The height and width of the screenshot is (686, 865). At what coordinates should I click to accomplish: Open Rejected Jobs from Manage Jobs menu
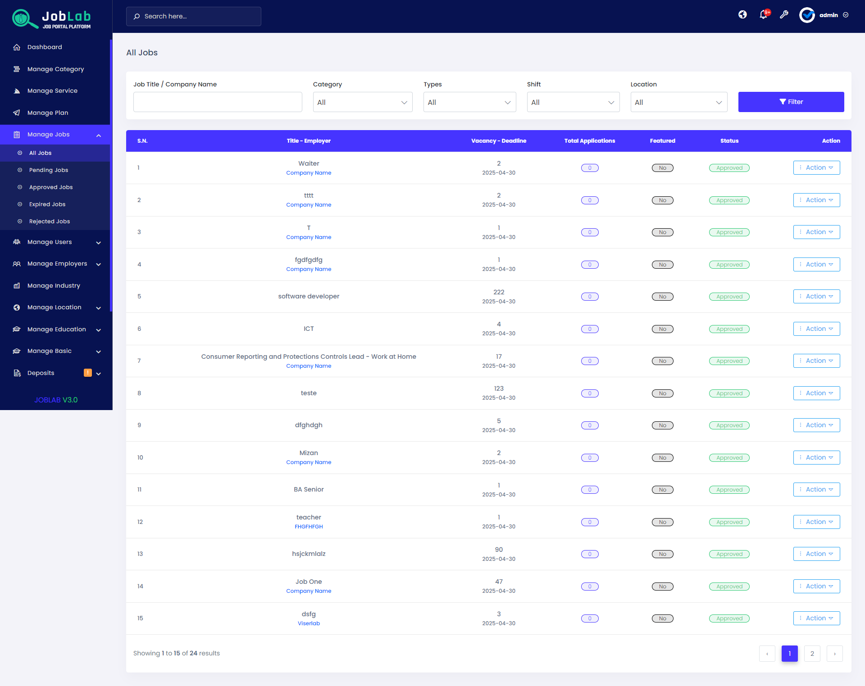click(x=49, y=221)
